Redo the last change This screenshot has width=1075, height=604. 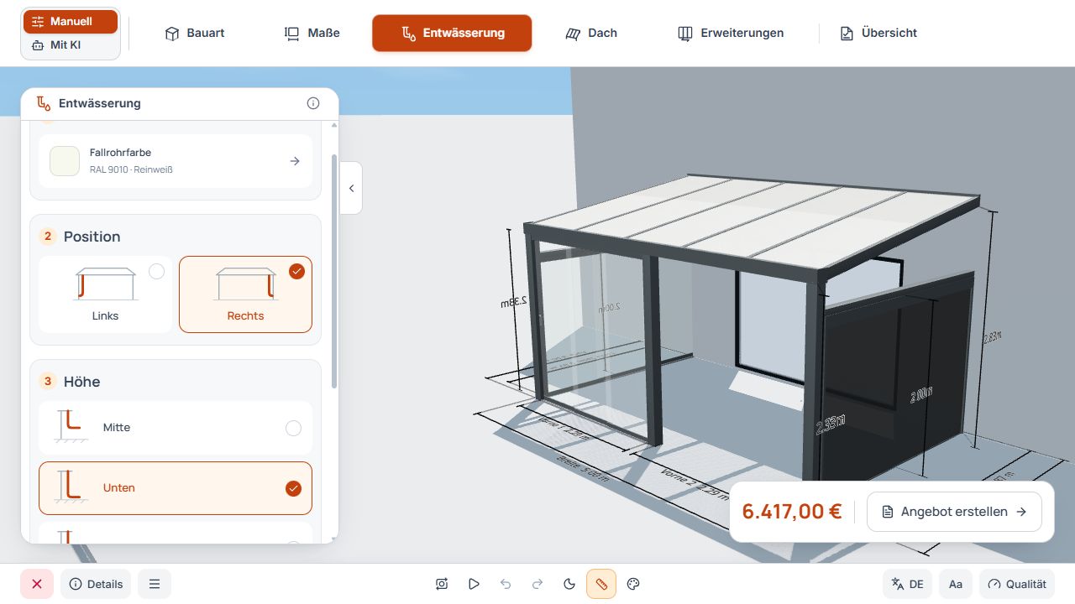(537, 584)
